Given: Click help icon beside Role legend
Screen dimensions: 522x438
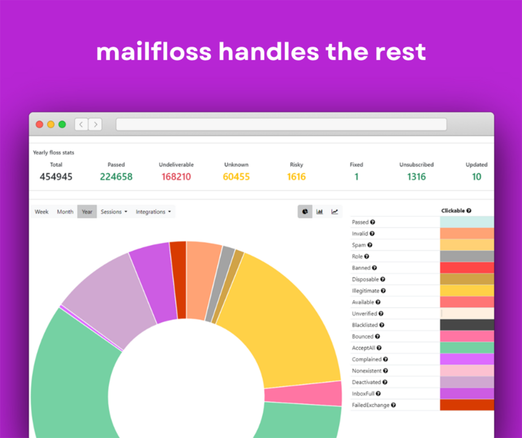Looking at the screenshot, I should coord(367,257).
